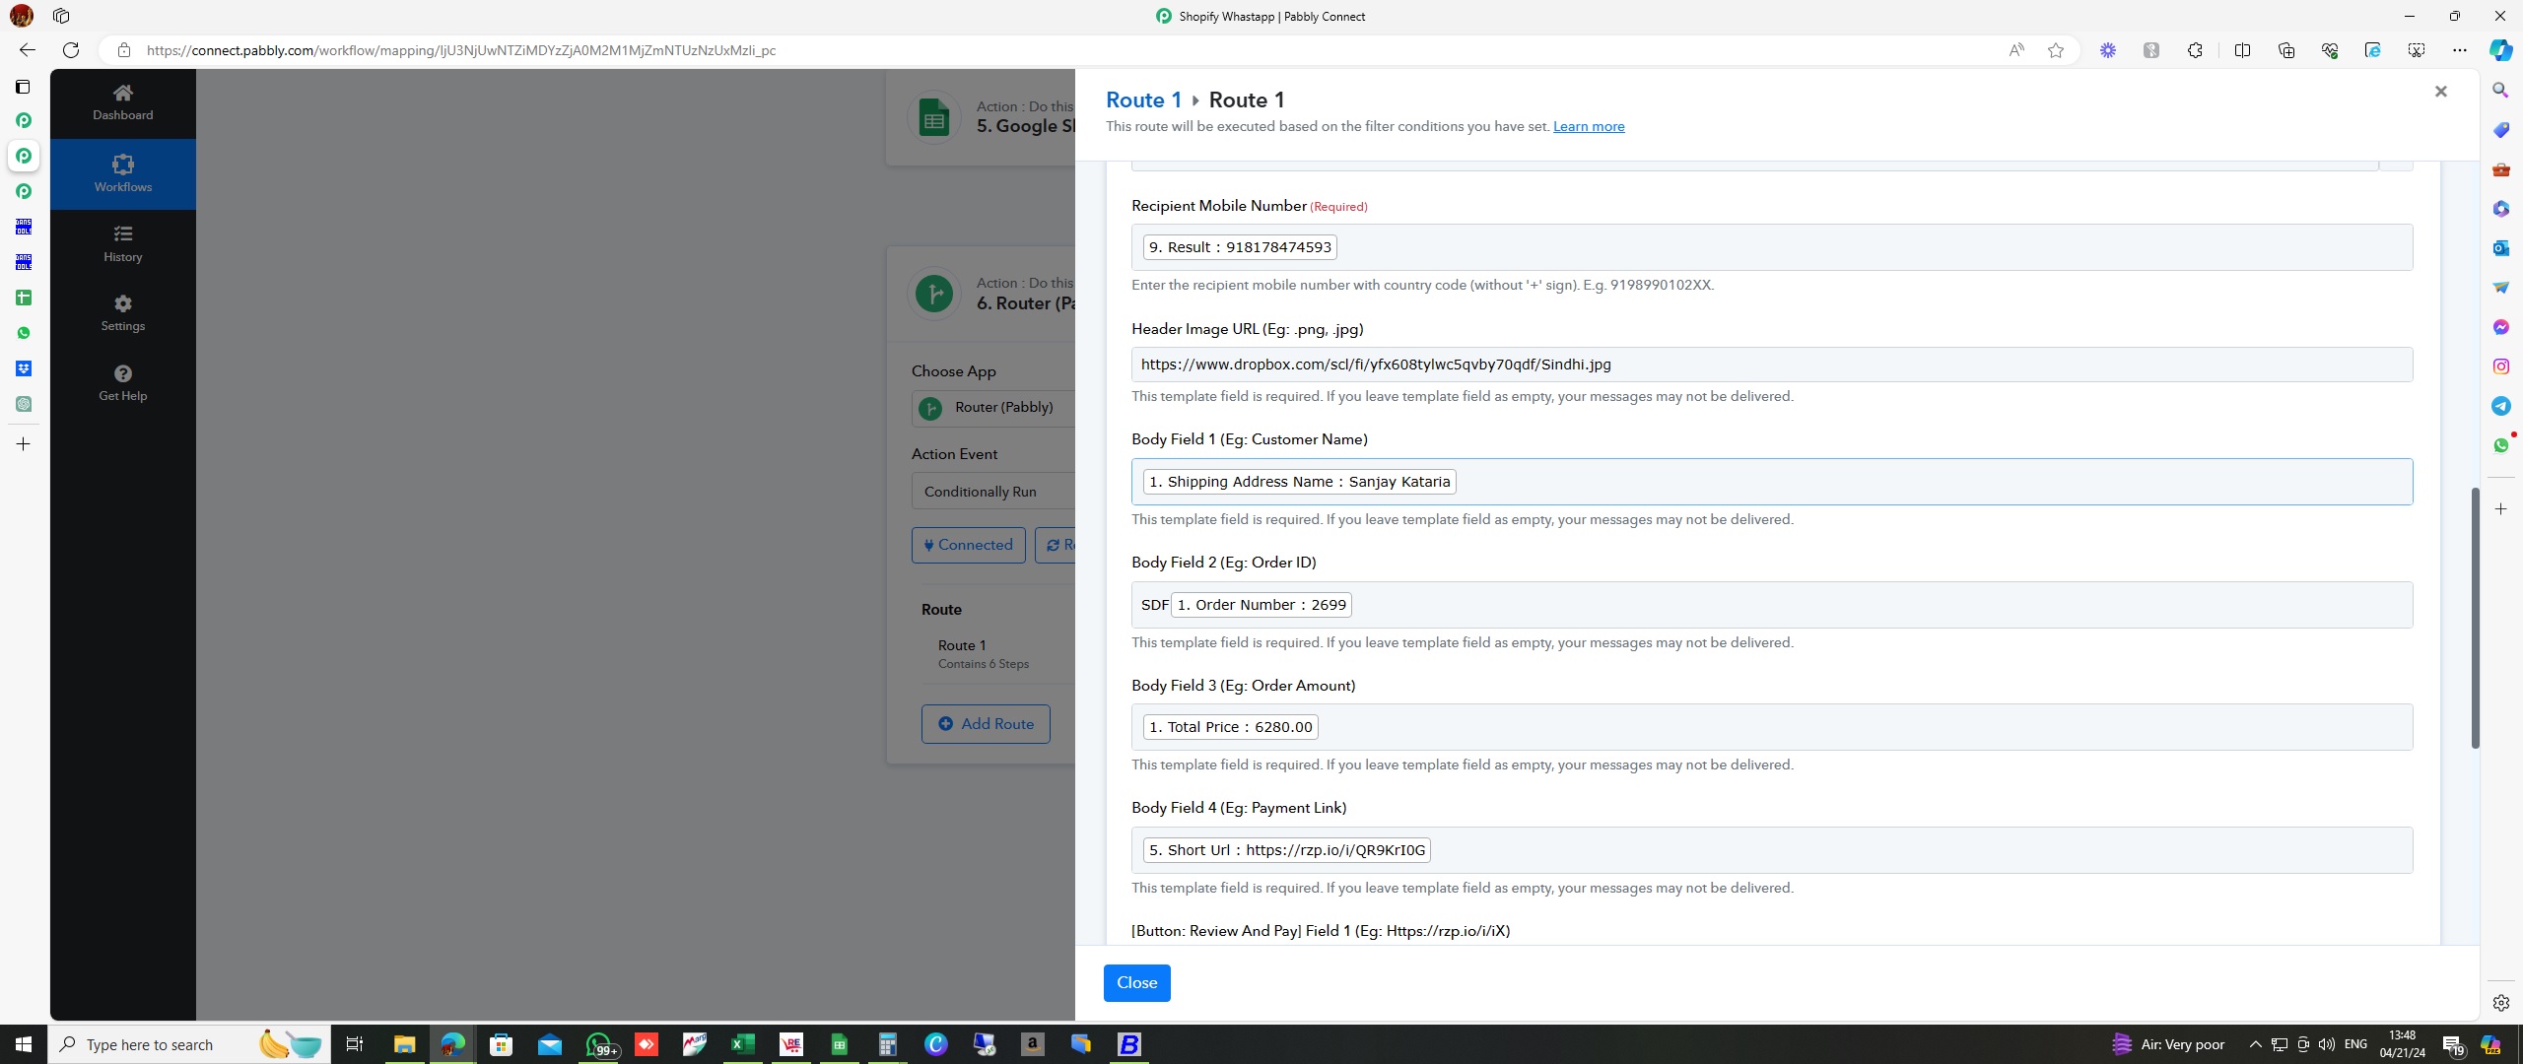Show hidden system tray icons

coord(2255,1044)
